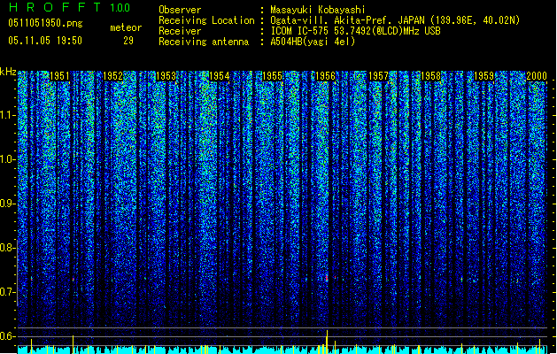Click the 1.0 kHz axis label
This screenshot has height=354, width=557.
(x=7, y=159)
